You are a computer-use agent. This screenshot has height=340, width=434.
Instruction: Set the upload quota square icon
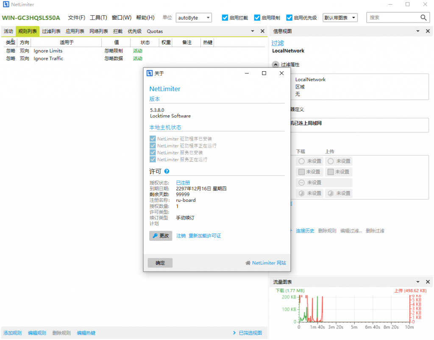(331, 172)
